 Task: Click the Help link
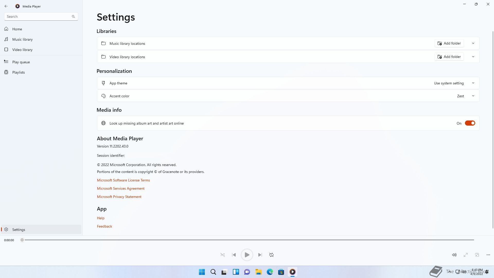(x=101, y=218)
